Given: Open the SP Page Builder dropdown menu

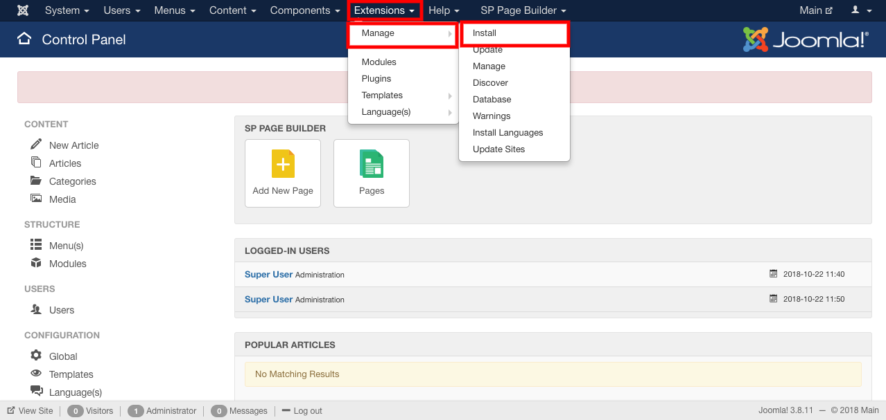Looking at the screenshot, I should (x=523, y=10).
